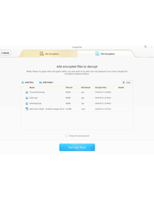The height and width of the screenshot is (199, 154).
Task: Open the settings gear icon in title bar
Action: click(146, 47)
